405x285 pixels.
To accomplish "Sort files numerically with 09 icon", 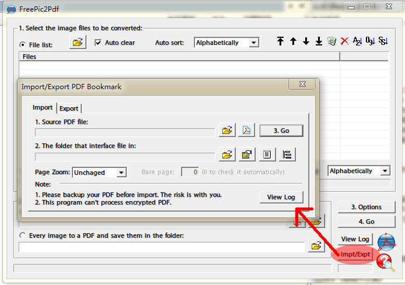I will pyautogui.click(x=370, y=41).
